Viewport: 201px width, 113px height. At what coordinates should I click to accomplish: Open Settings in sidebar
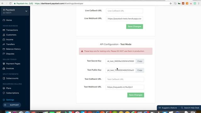tap(10, 100)
